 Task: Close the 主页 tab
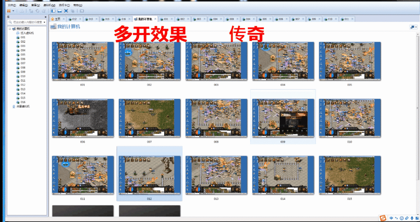pos(63,19)
